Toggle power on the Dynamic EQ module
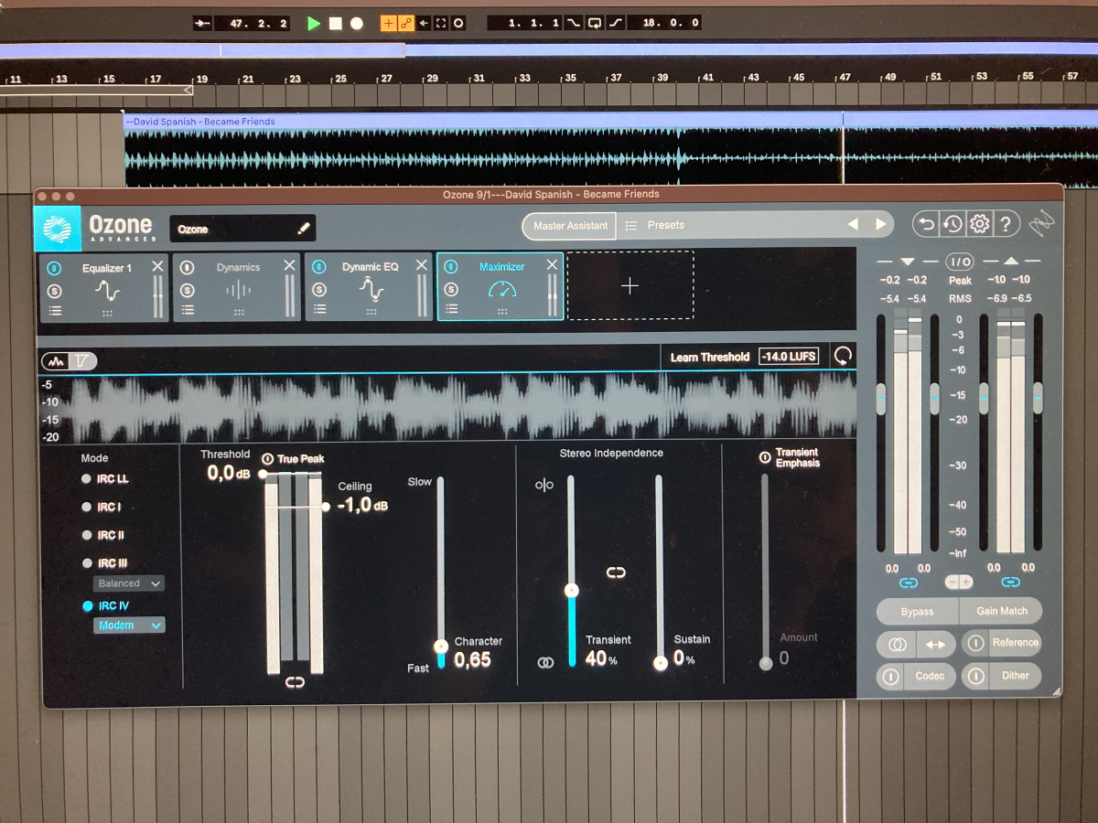This screenshot has width=1098, height=823. coord(319,268)
